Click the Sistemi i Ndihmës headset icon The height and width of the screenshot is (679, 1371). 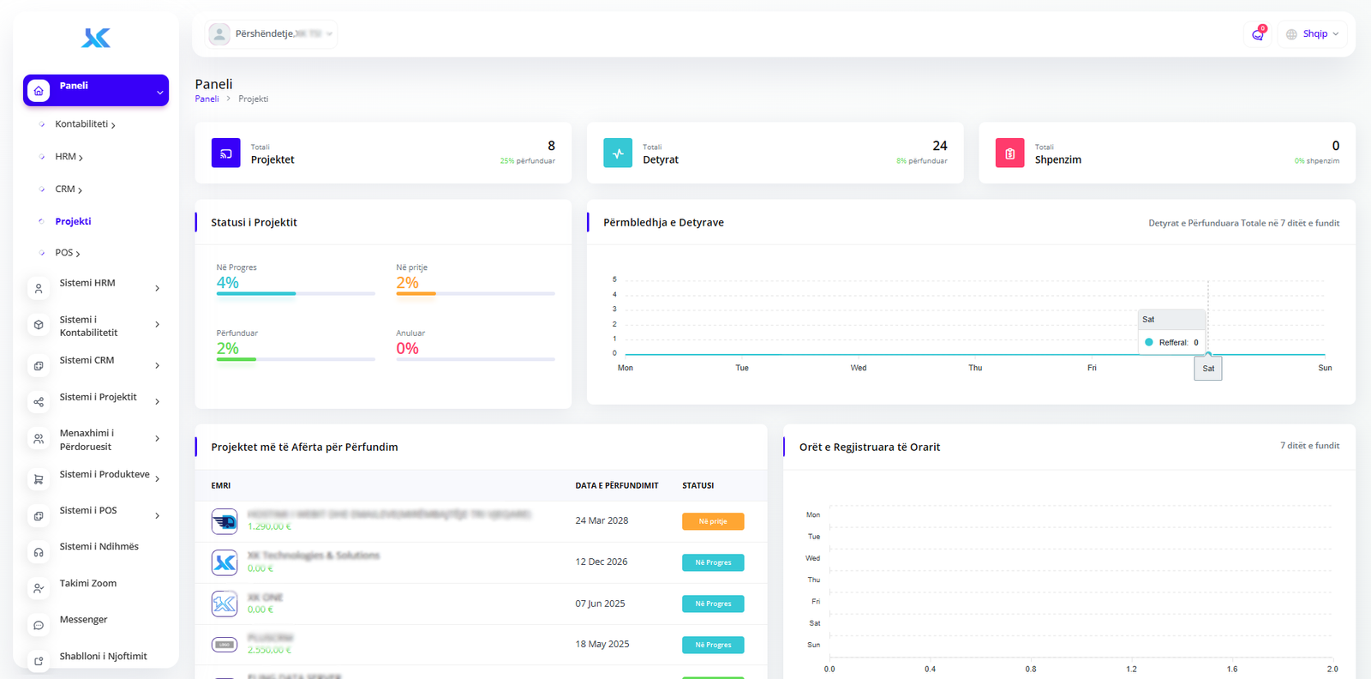pyautogui.click(x=39, y=552)
